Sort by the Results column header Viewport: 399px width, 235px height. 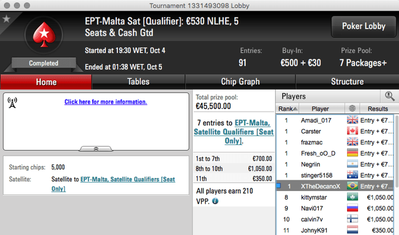[x=377, y=109]
